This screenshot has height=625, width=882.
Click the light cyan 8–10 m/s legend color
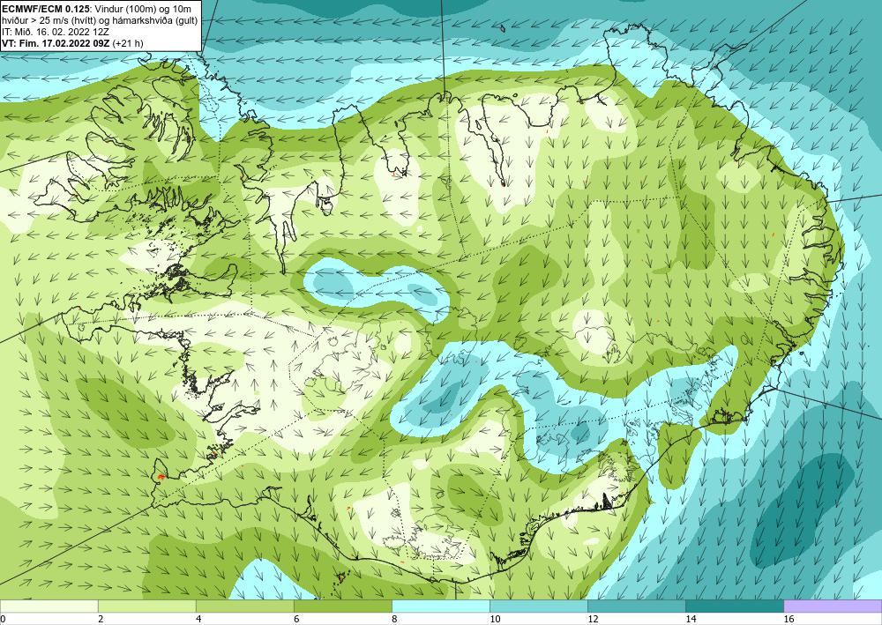[440, 606]
